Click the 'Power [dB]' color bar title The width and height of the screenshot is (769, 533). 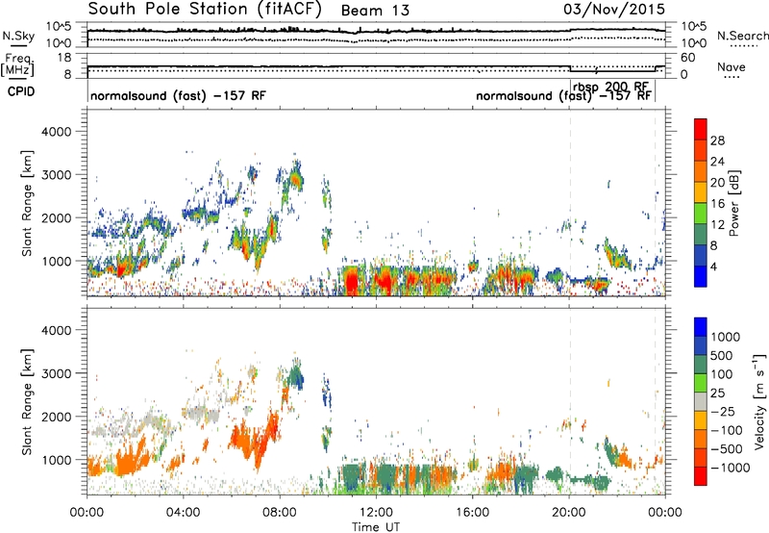point(733,203)
